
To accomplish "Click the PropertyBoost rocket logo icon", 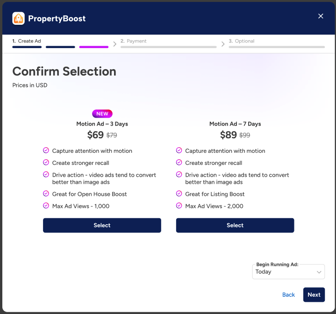I will [18, 18].
